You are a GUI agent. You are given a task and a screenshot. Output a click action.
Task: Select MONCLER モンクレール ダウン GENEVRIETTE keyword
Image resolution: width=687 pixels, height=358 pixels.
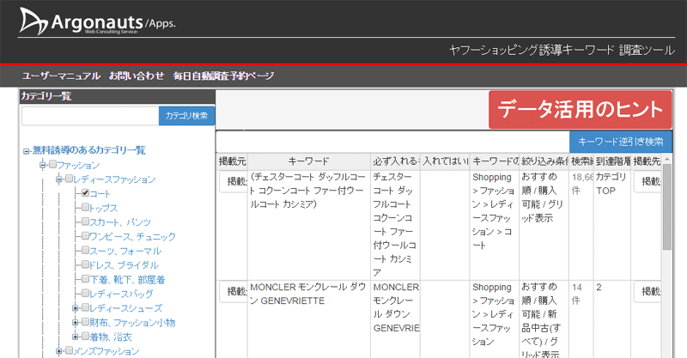[308, 294]
